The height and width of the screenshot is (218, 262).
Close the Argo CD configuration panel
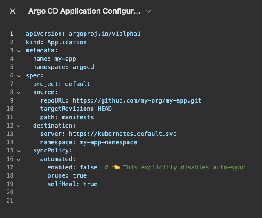13,11
